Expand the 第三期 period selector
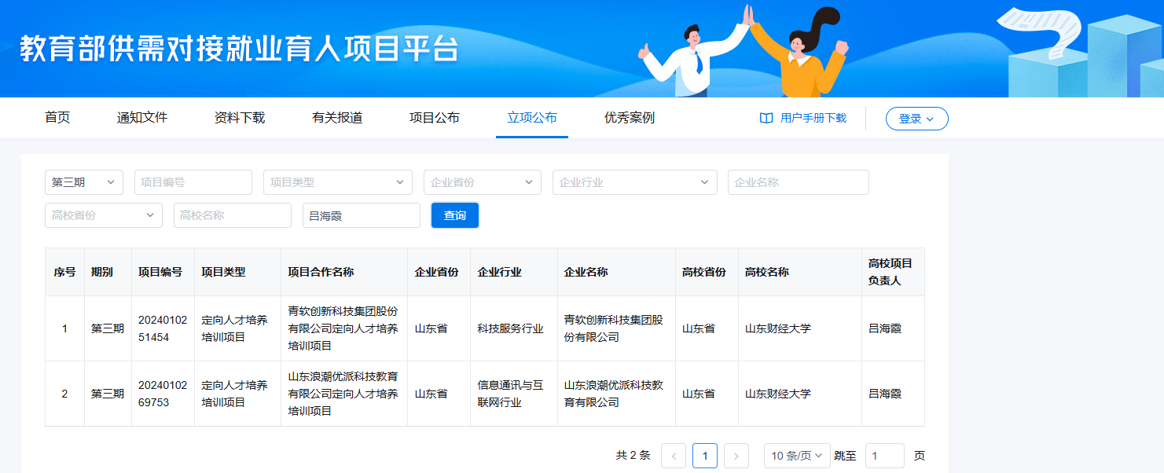Viewport: 1164px width, 473px height. pos(84,182)
